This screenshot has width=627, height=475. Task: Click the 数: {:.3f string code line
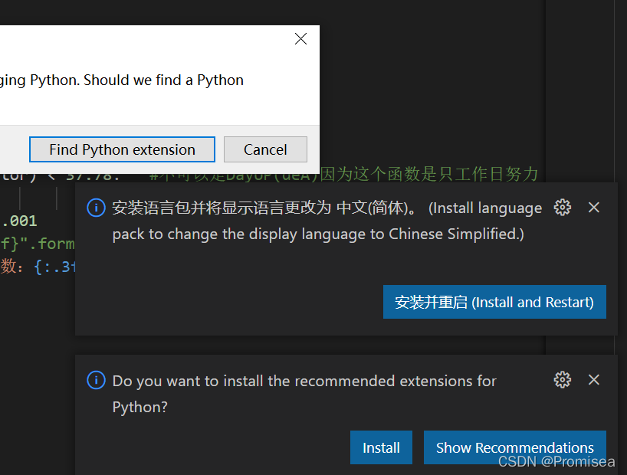pyautogui.click(x=38, y=267)
